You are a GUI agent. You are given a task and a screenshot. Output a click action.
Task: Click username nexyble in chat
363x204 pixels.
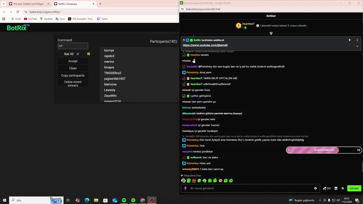[187, 152]
